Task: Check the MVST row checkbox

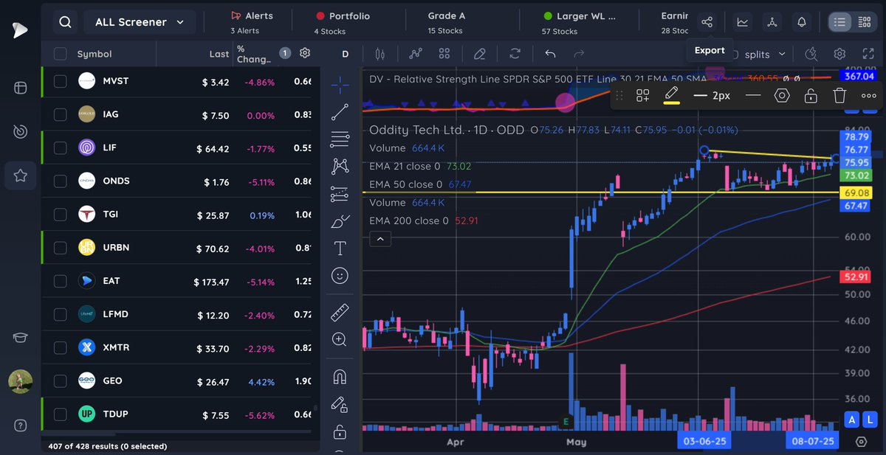Action: (x=61, y=81)
